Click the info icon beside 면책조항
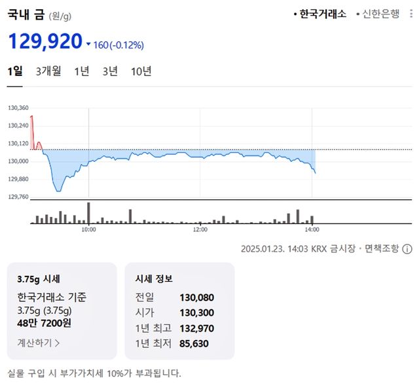Image resolution: width=419 pixels, height=384 pixels. (x=407, y=249)
